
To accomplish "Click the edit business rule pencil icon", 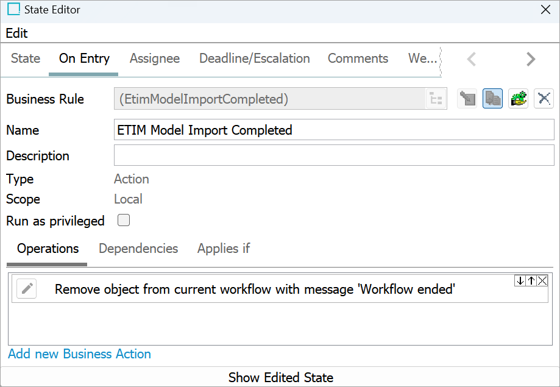I will [467, 99].
